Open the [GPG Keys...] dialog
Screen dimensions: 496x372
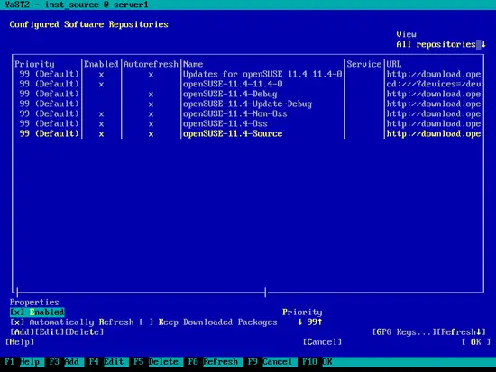click(404, 332)
